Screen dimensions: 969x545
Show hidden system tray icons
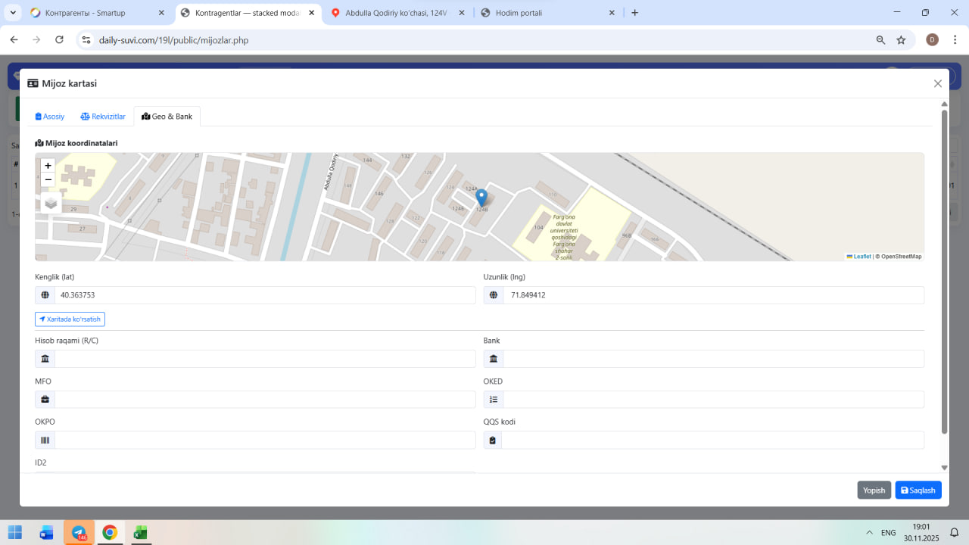[869, 533]
